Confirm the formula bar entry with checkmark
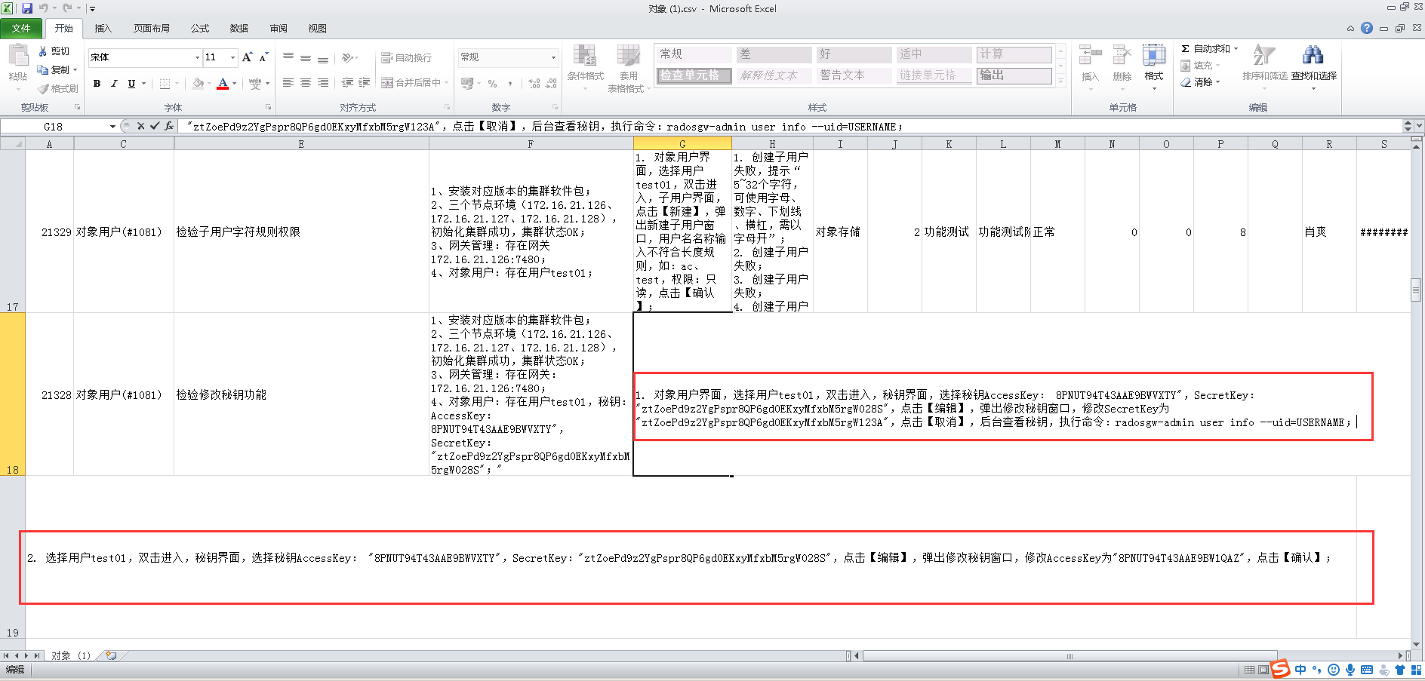This screenshot has height=681, width=1425. pyautogui.click(x=155, y=127)
